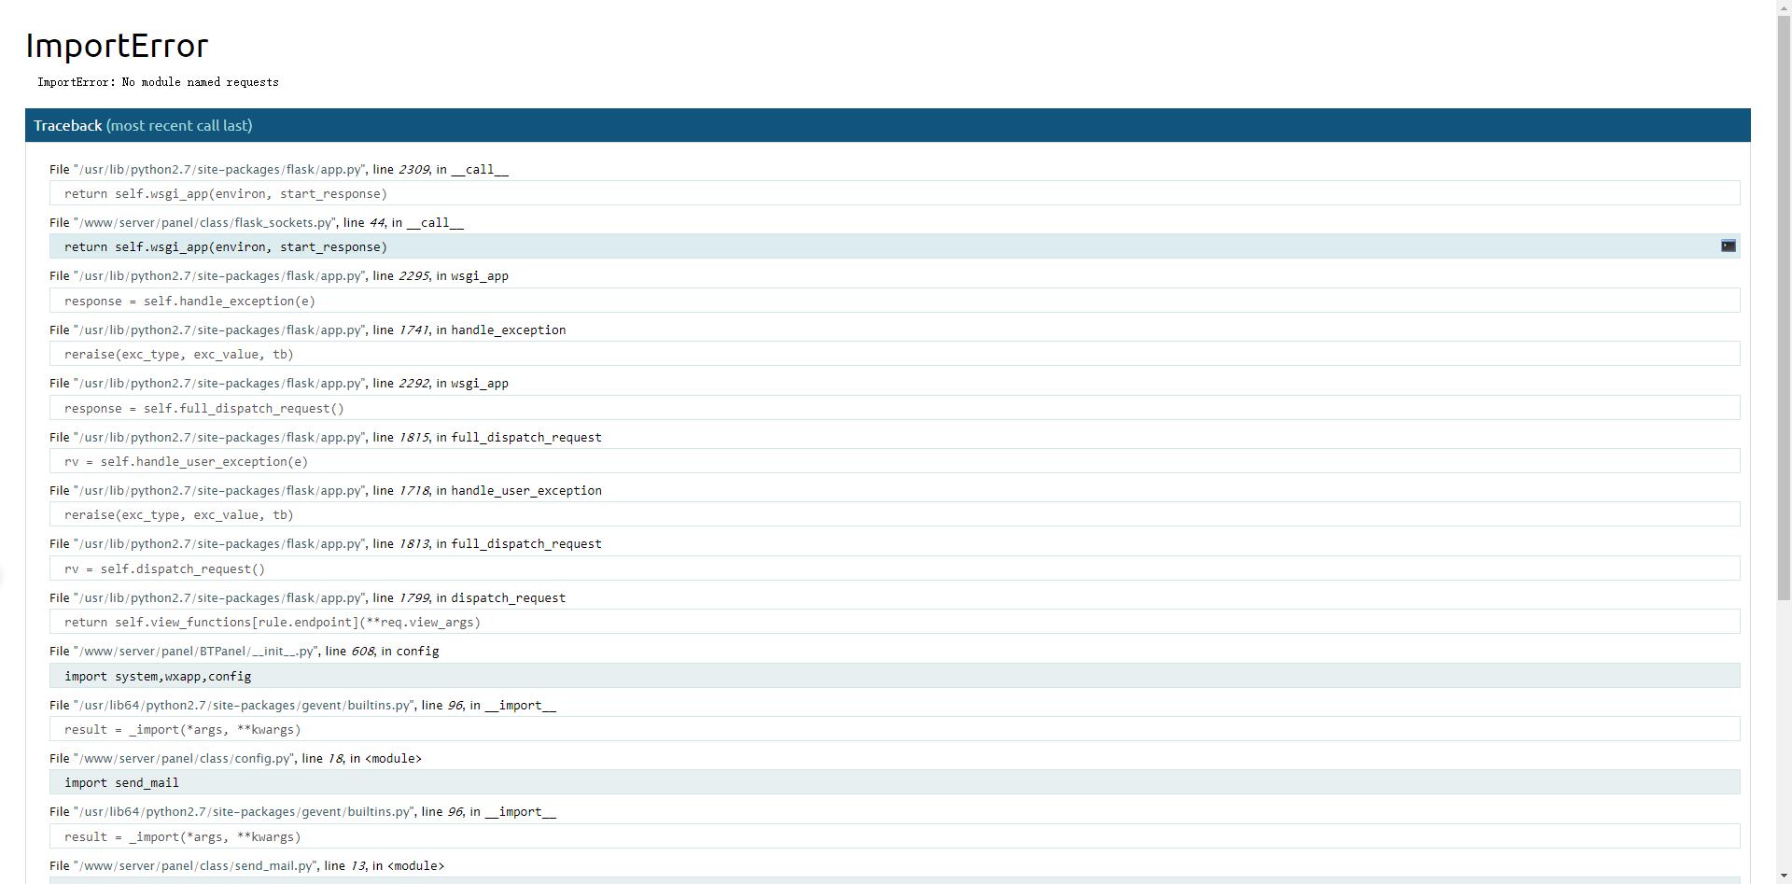Click the File line for app.py line 1815
This screenshot has height=884, width=1792.
326,437
